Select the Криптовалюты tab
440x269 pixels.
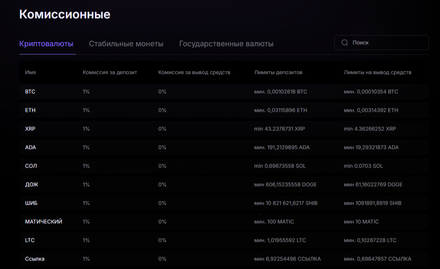(47, 43)
